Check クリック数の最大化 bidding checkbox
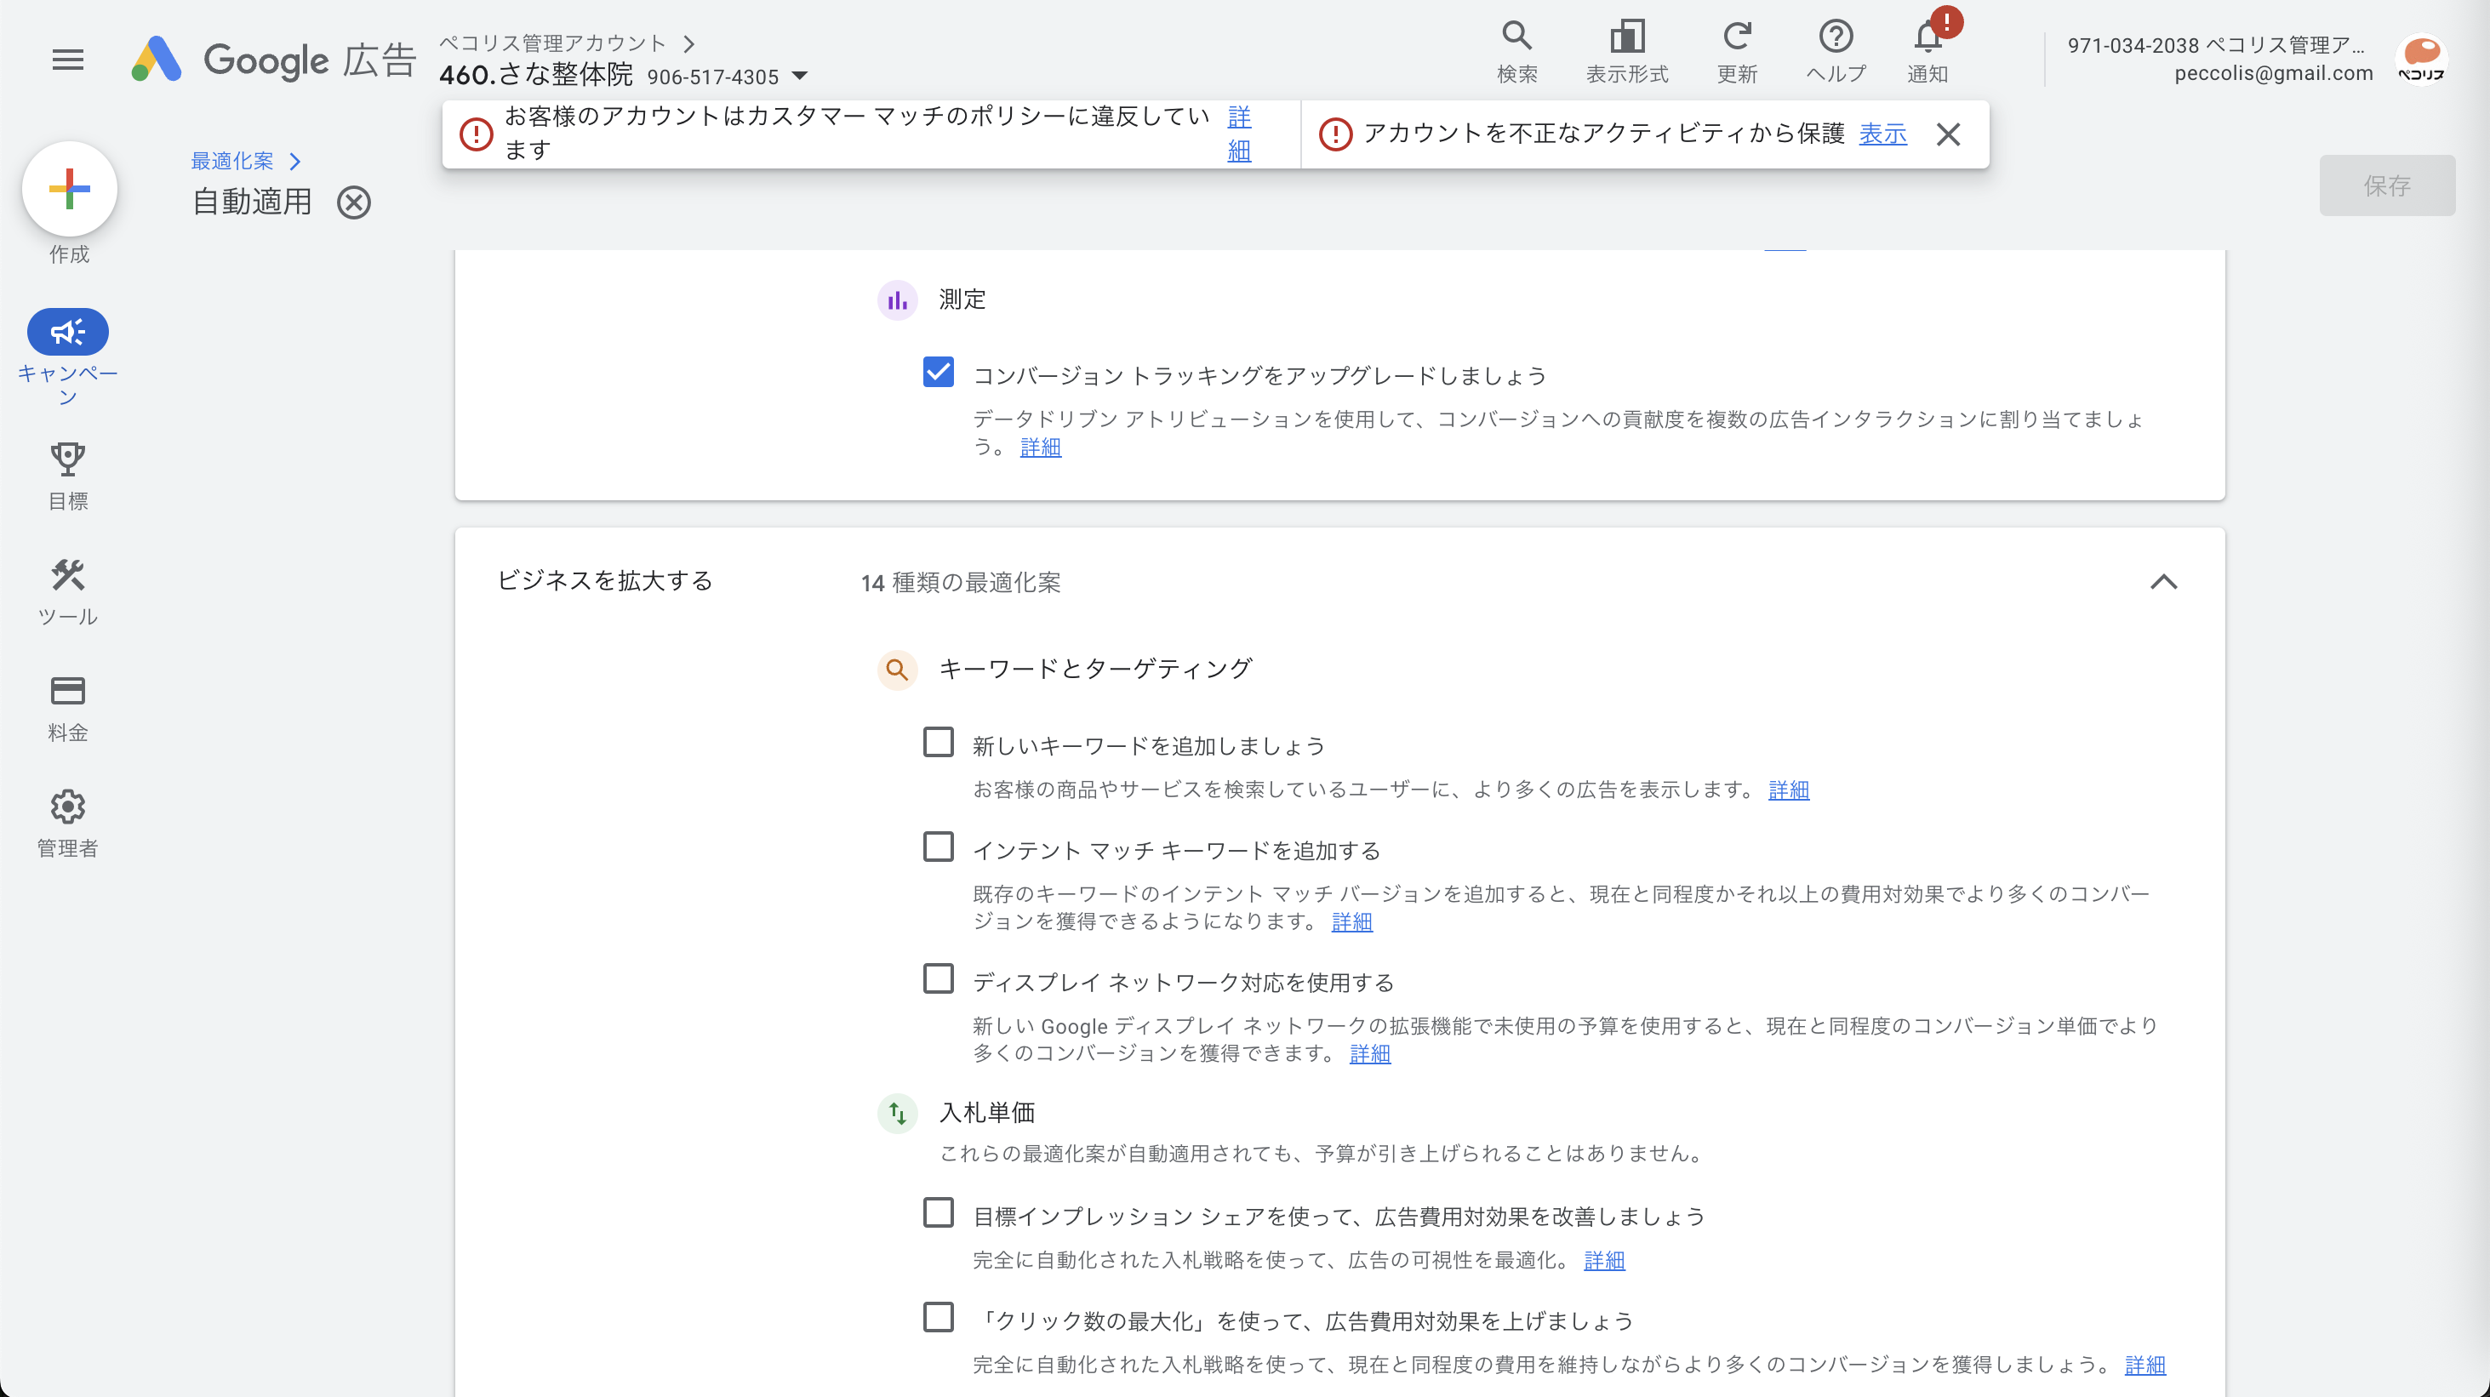The image size is (2490, 1397). coord(938,1317)
